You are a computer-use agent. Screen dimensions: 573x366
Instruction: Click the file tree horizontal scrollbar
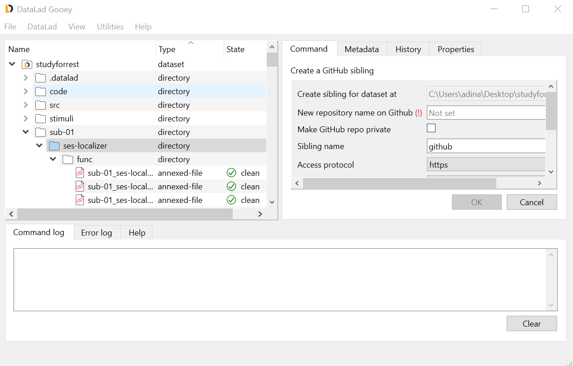pos(125,214)
